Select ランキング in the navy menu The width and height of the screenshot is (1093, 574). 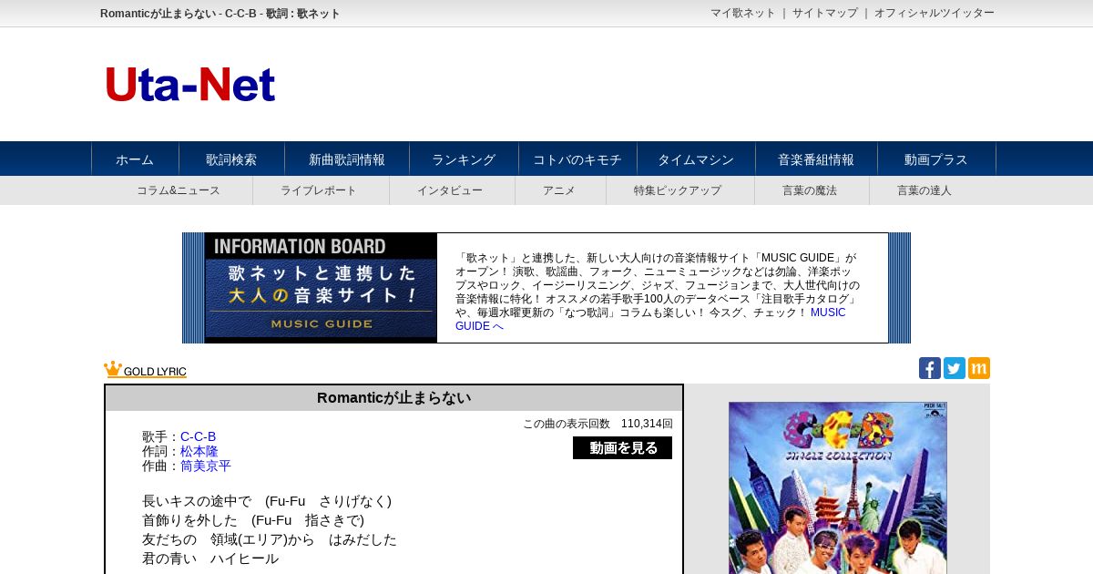point(464,159)
